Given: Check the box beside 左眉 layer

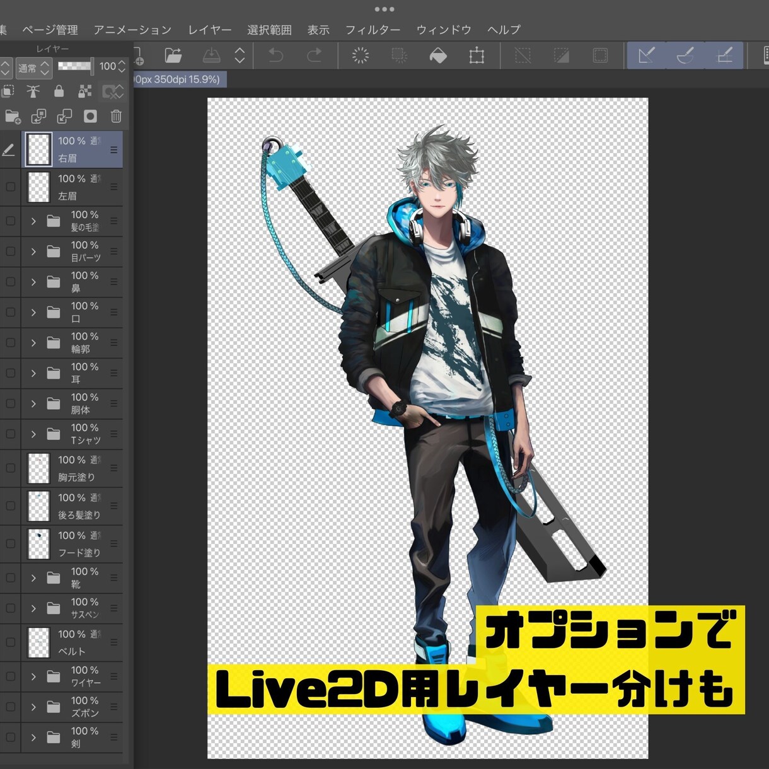Looking at the screenshot, I should pos(10,187).
